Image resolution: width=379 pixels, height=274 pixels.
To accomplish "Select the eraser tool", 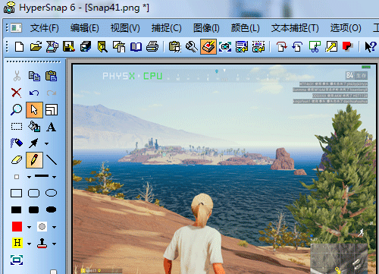I will (x=17, y=160).
